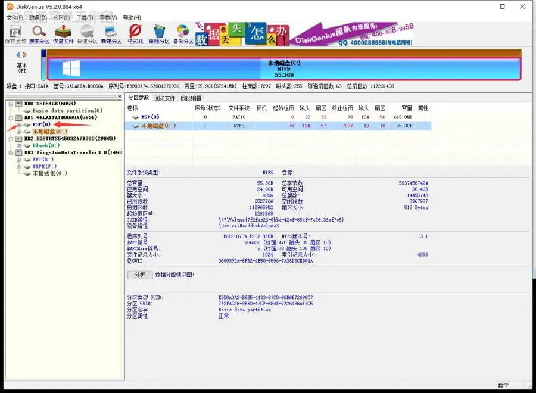This screenshot has height=393, width=536.
Task: Click drive icon beside 未格式化(G:)
Action: tap(27, 174)
